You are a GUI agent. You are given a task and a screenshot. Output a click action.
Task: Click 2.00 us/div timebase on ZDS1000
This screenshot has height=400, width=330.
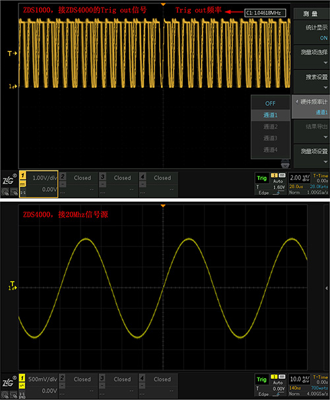tap(300, 178)
